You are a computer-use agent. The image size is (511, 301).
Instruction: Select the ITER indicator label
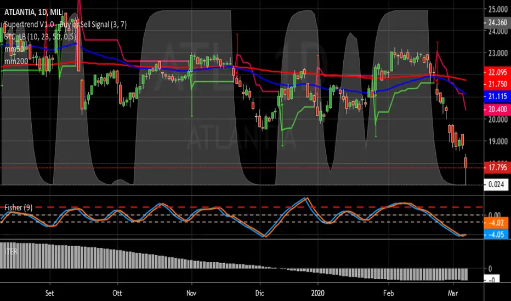pos(11,252)
